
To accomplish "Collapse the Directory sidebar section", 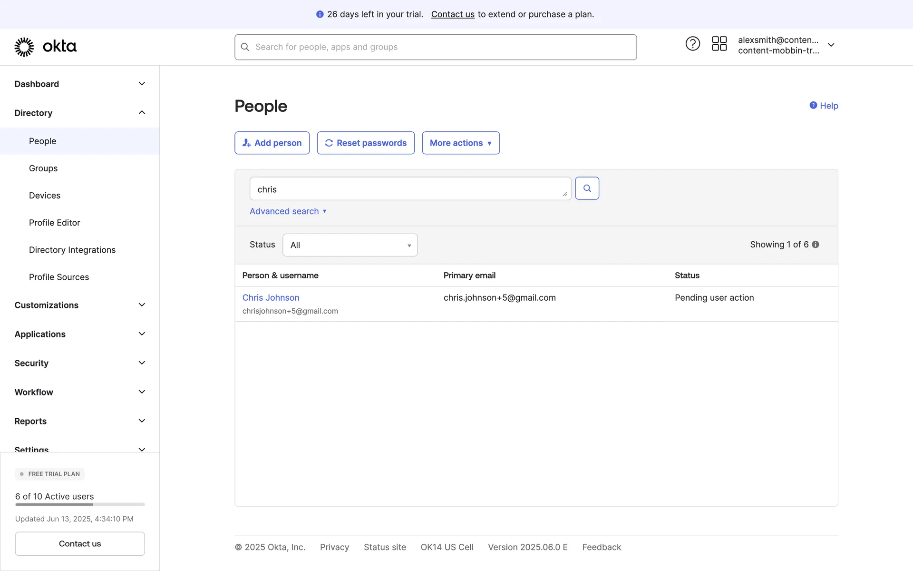I will [142, 113].
